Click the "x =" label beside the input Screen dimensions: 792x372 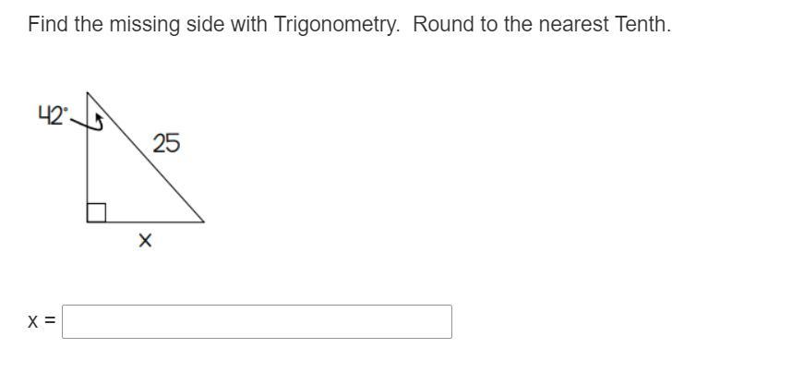click(x=41, y=322)
